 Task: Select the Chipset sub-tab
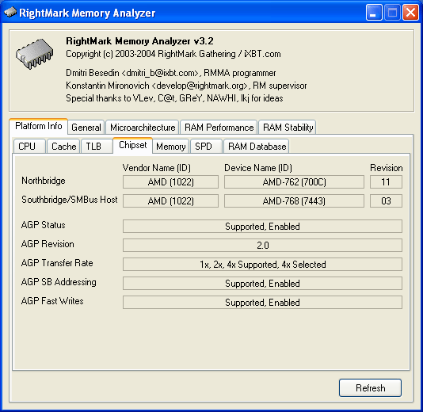pyautogui.click(x=133, y=146)
